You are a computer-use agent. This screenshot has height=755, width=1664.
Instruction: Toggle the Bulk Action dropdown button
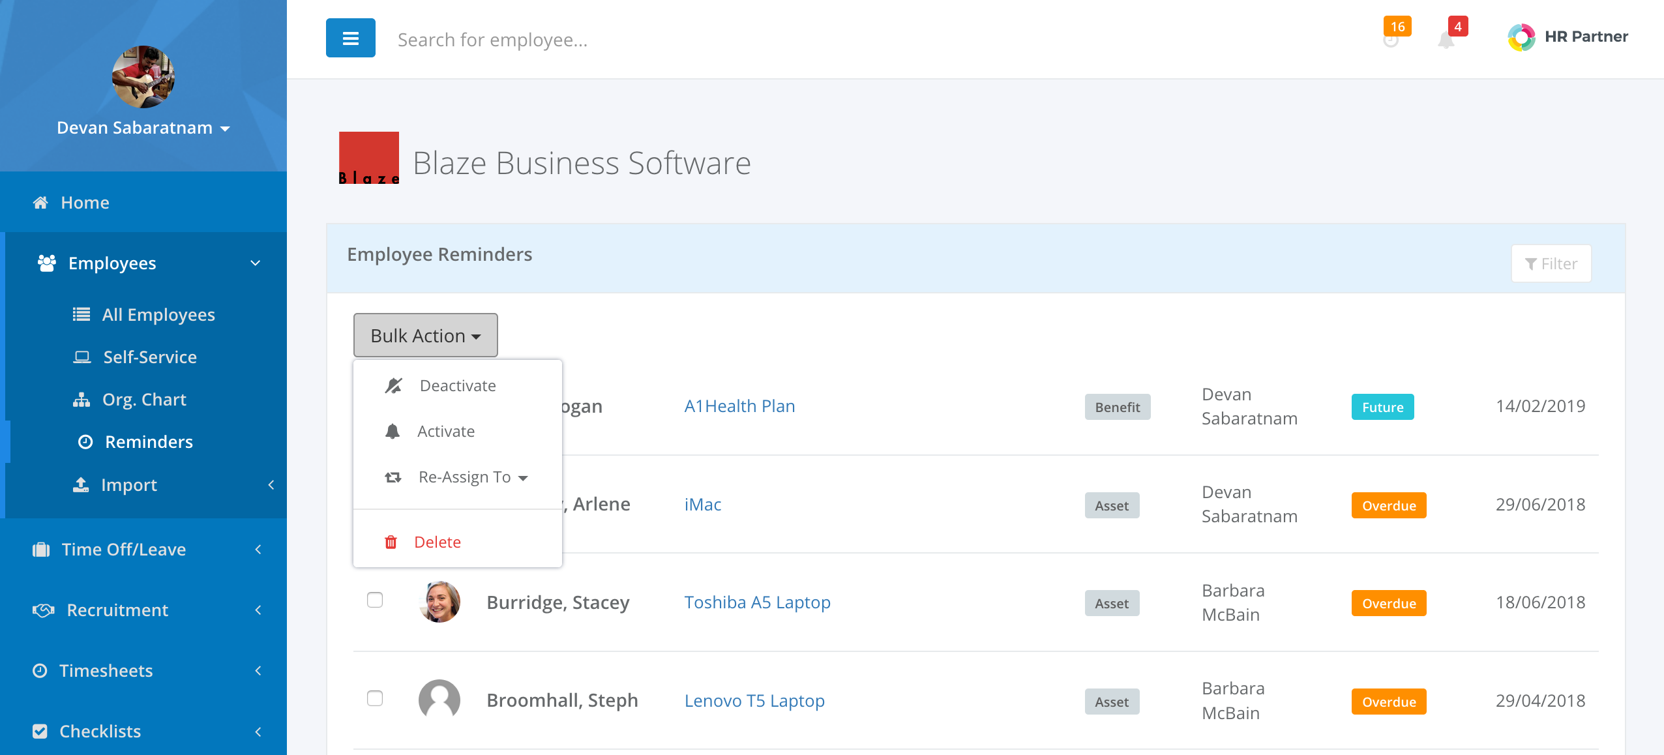426,335
